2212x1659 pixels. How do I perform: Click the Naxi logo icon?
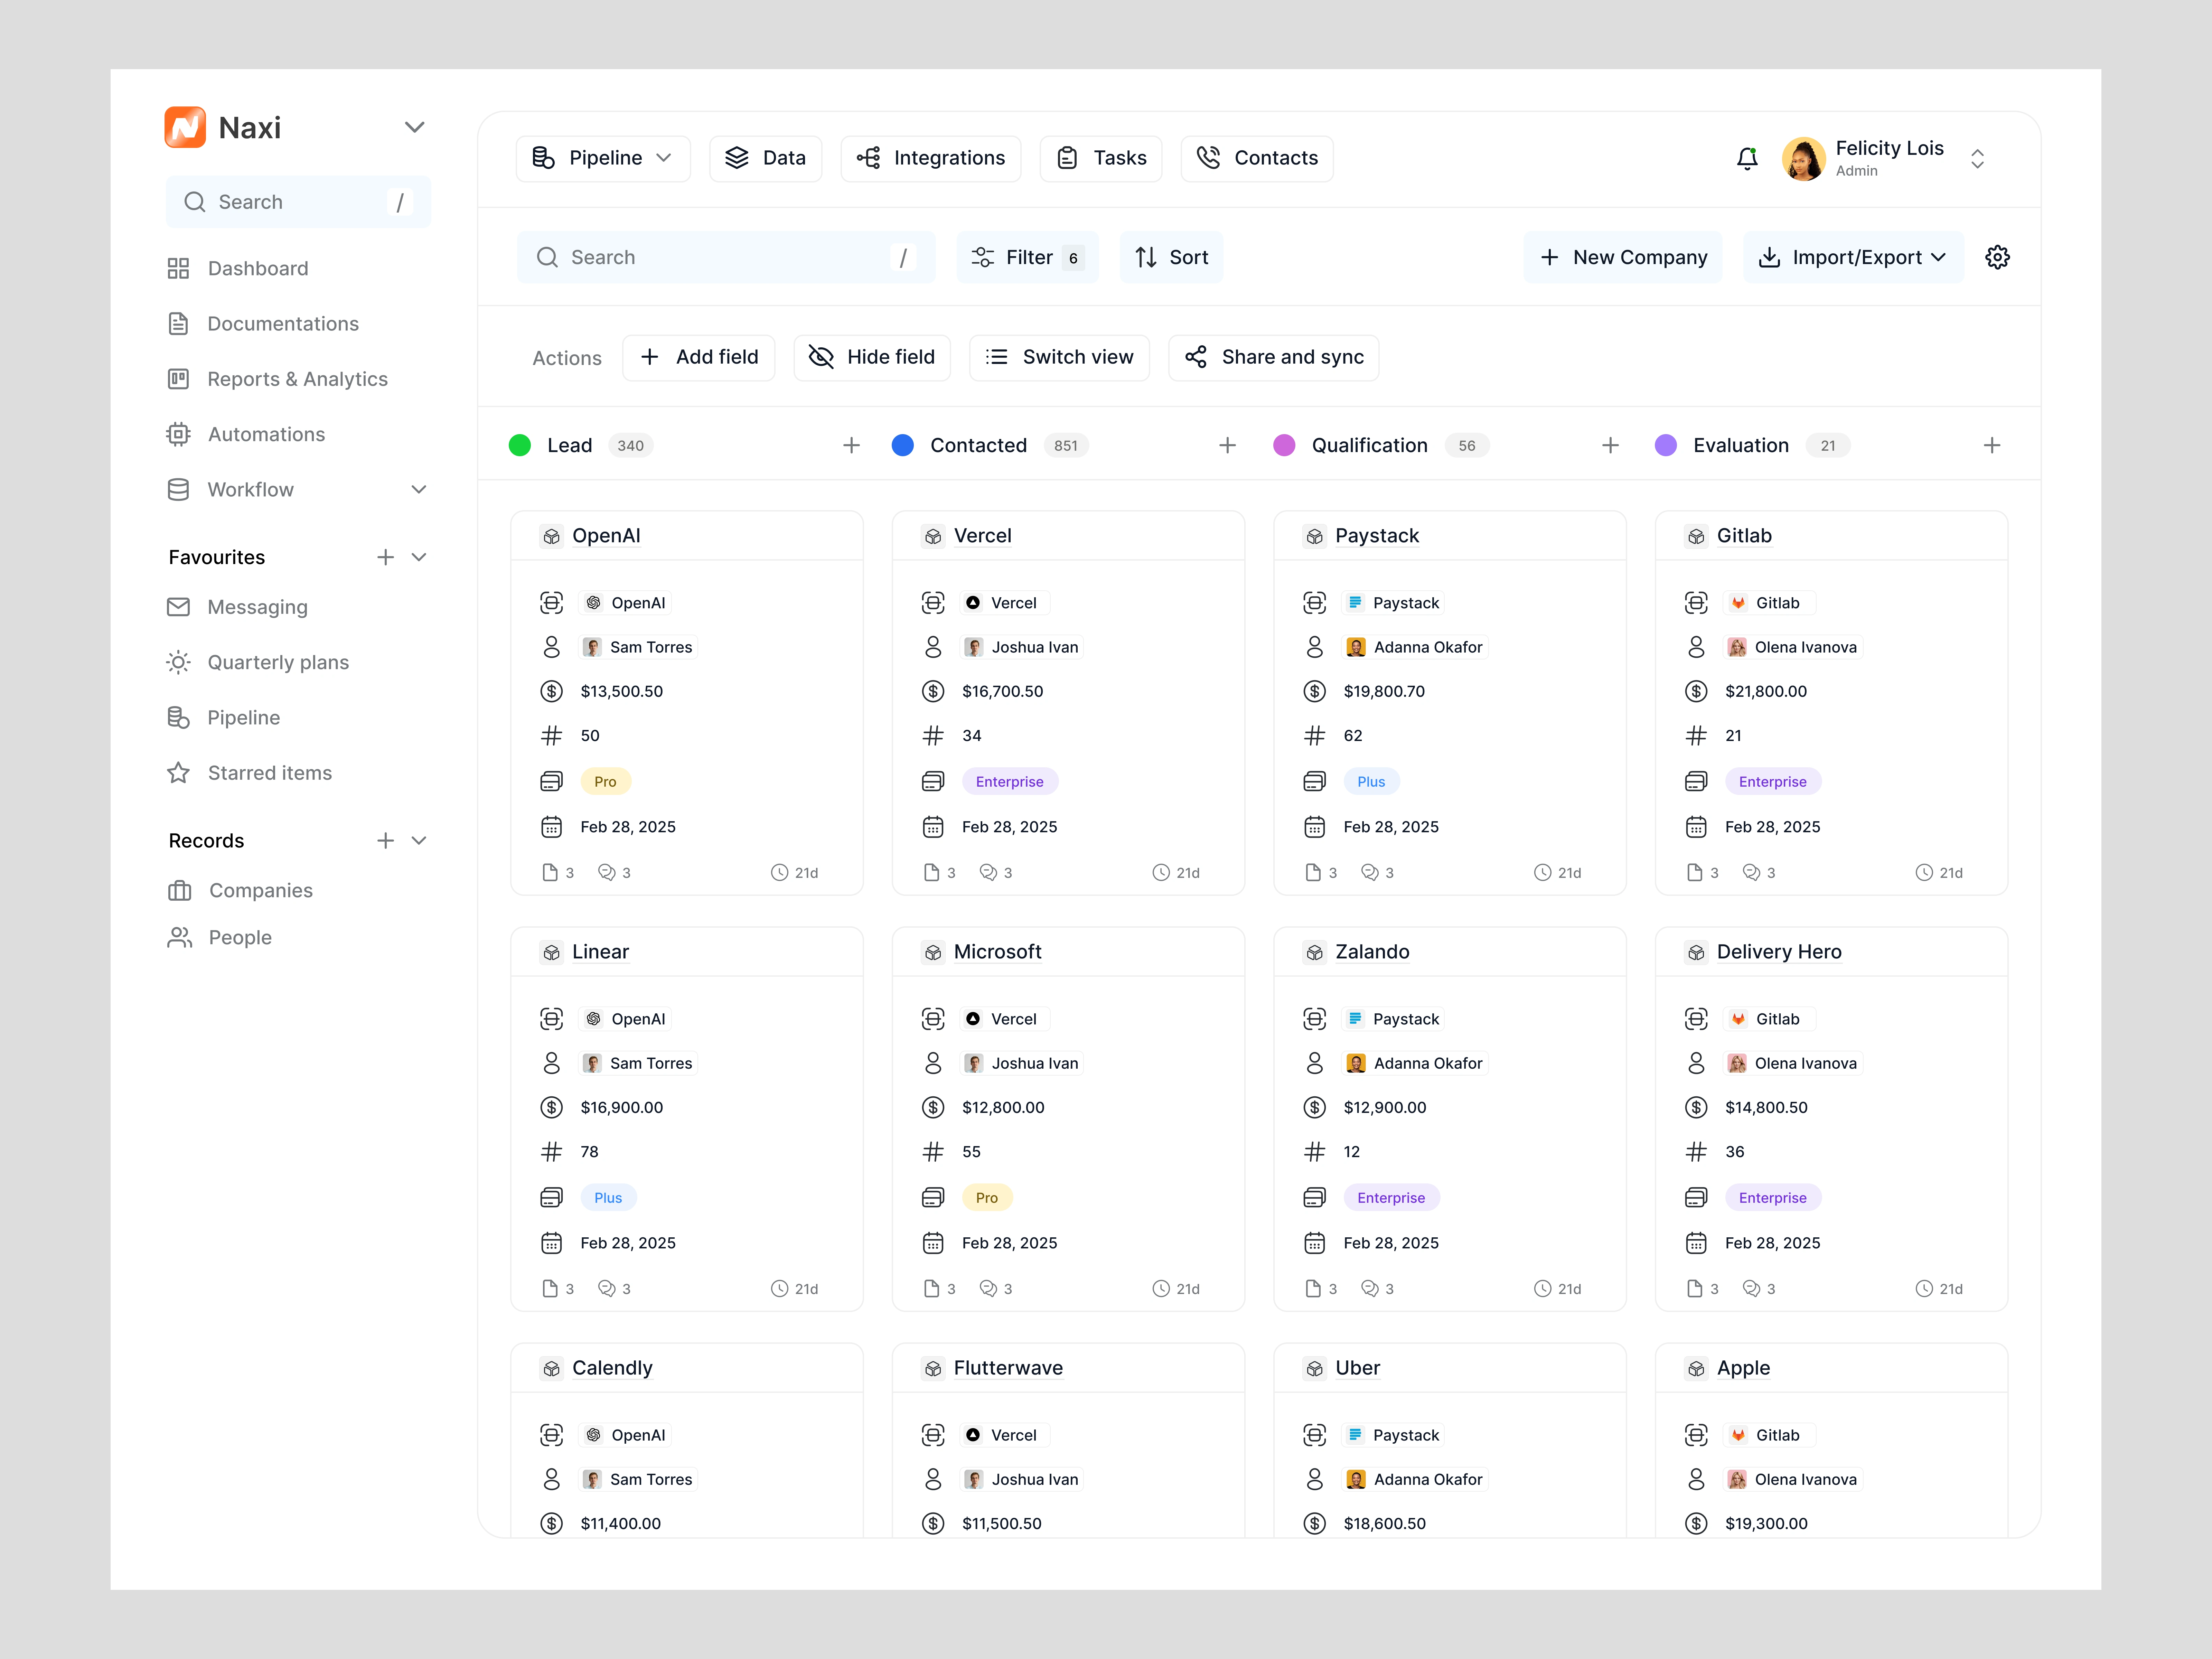pos(185,127)
